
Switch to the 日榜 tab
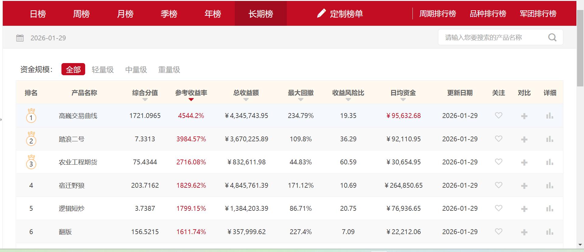coord(38,14)
